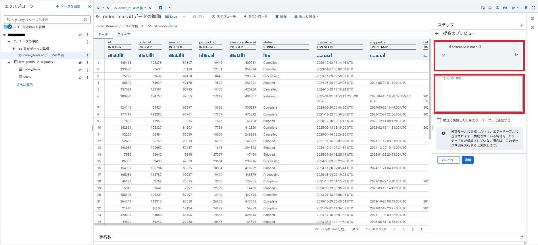Image resolution: width=538 pixels, height=245 pixels.
Task: Open the もっと見る dropdown menu
Action: 306,17
